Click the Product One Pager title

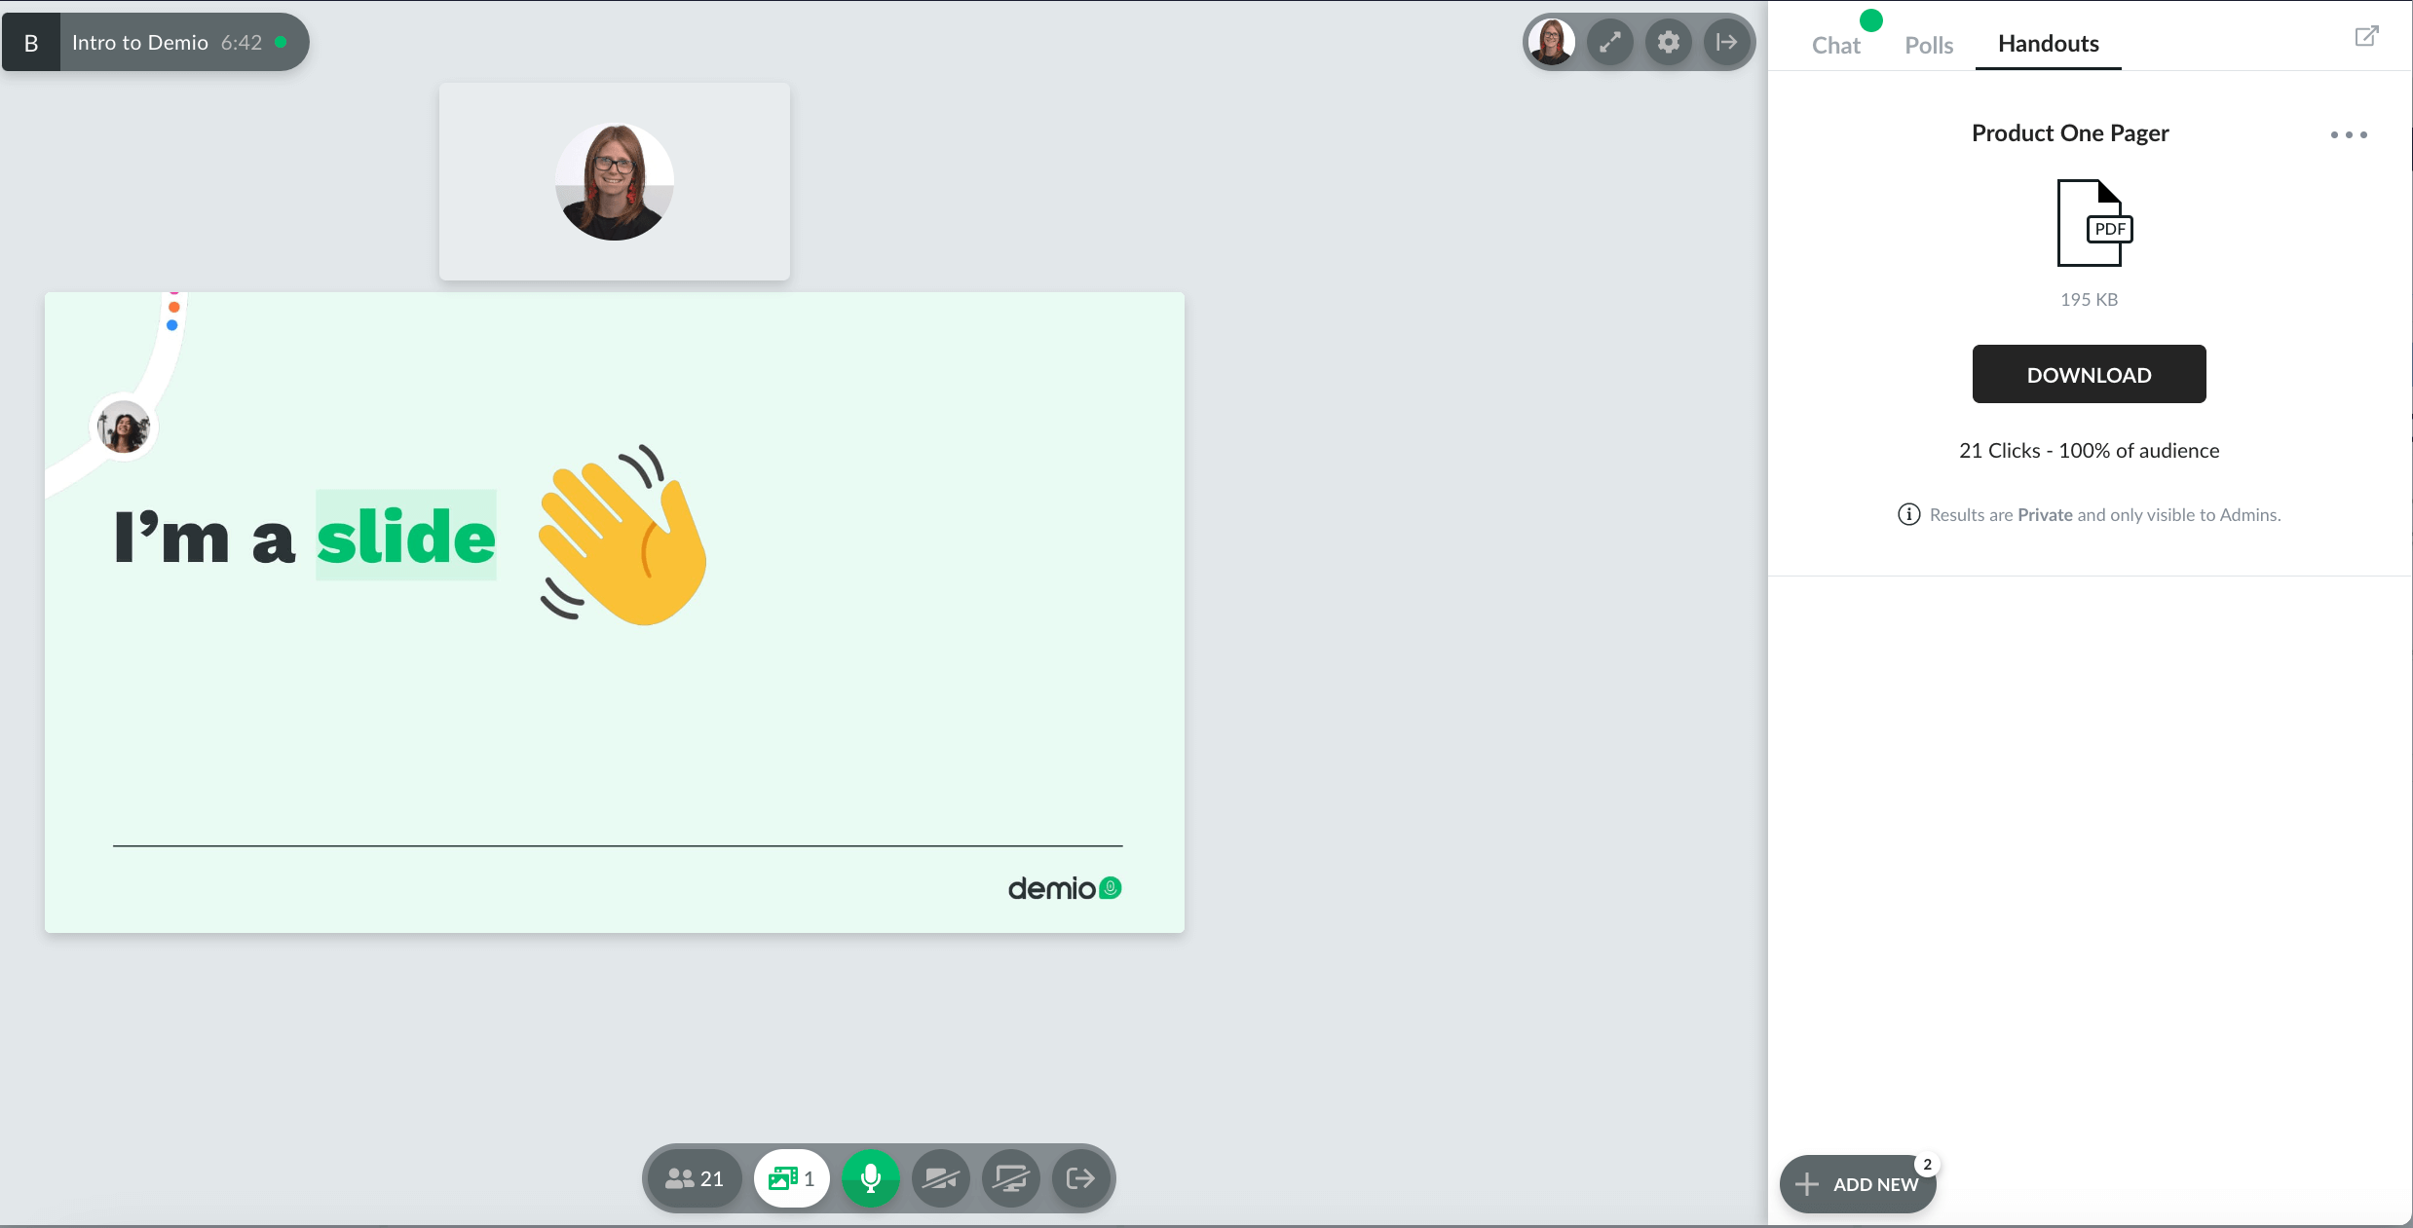pyautogui.click(x=2070, y=133)
